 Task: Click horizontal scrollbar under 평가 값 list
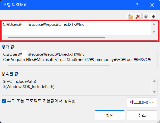[59, 65]
